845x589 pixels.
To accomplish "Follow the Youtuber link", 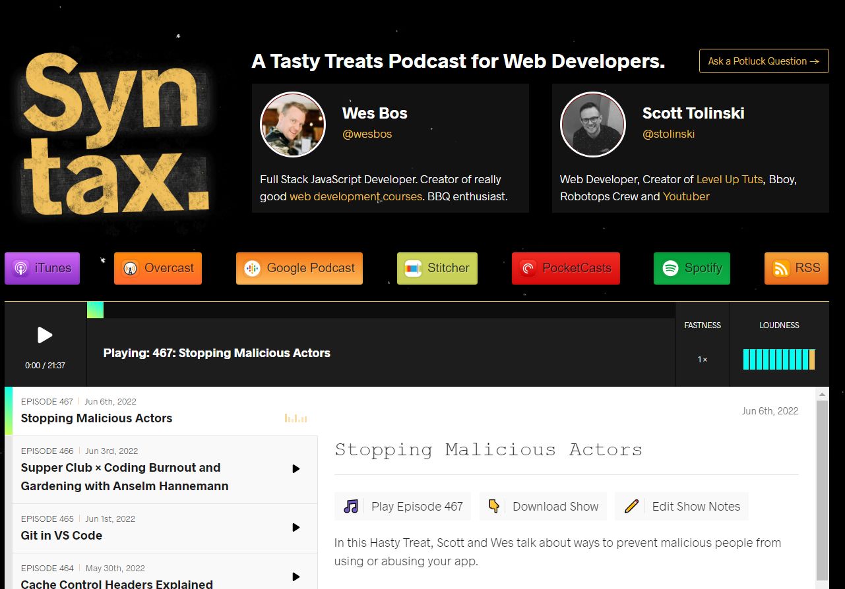I will click(x=686, y=196).
